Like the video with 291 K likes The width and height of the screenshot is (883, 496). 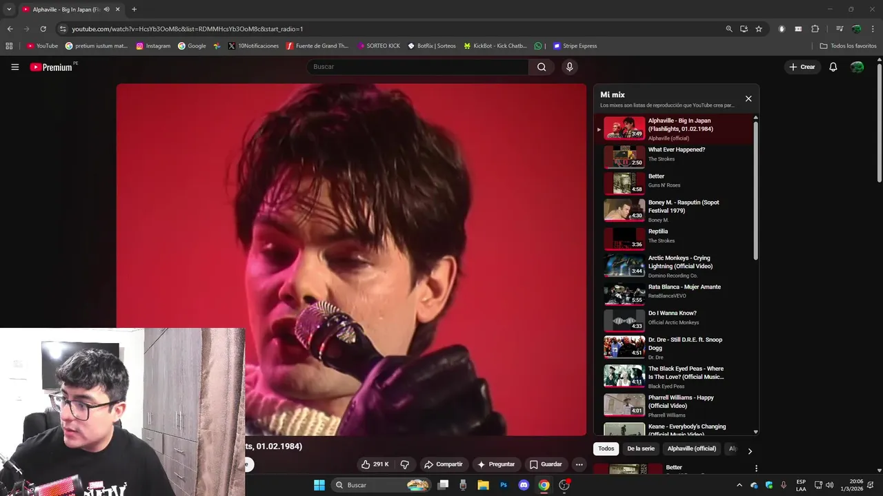coord(375,464)
